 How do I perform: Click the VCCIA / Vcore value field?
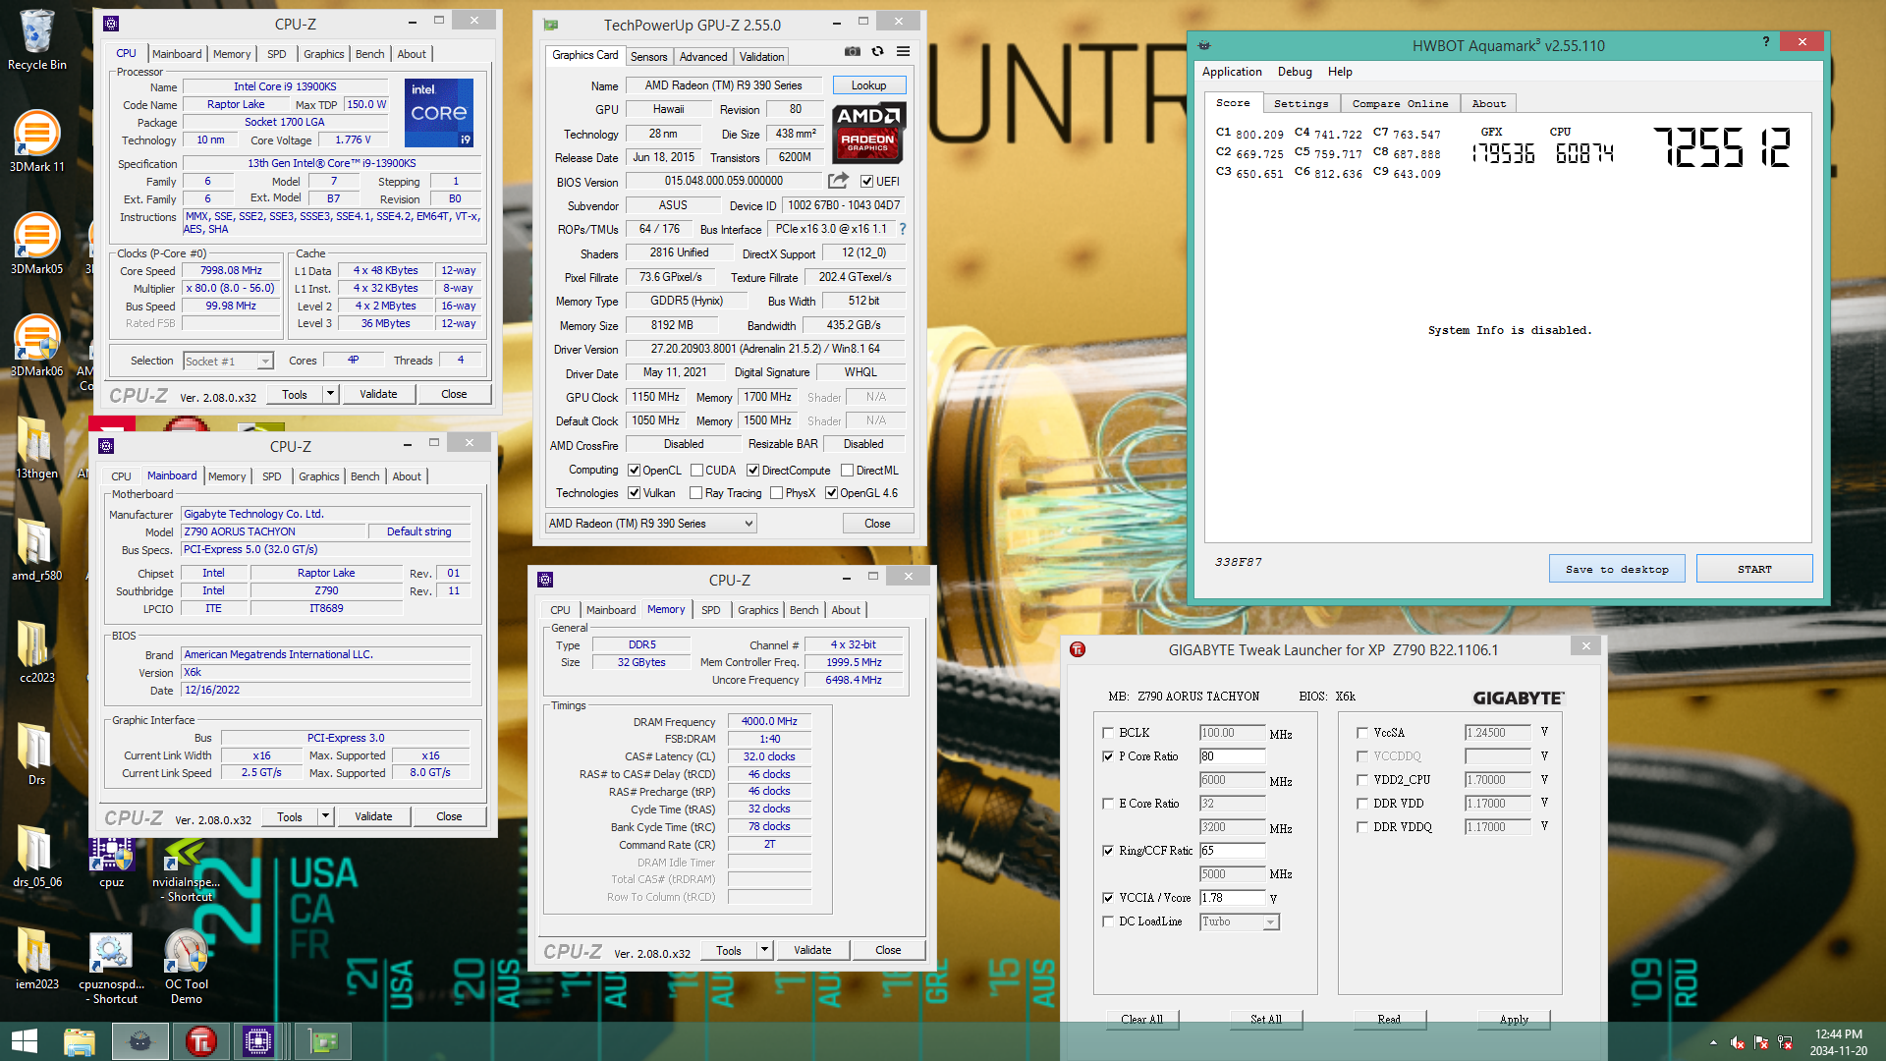[x=1232, y=898]
